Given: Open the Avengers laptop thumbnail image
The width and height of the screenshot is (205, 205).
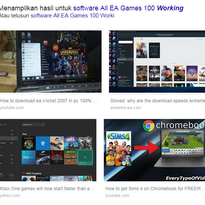Looking at the screenshot, I should 50,62.
